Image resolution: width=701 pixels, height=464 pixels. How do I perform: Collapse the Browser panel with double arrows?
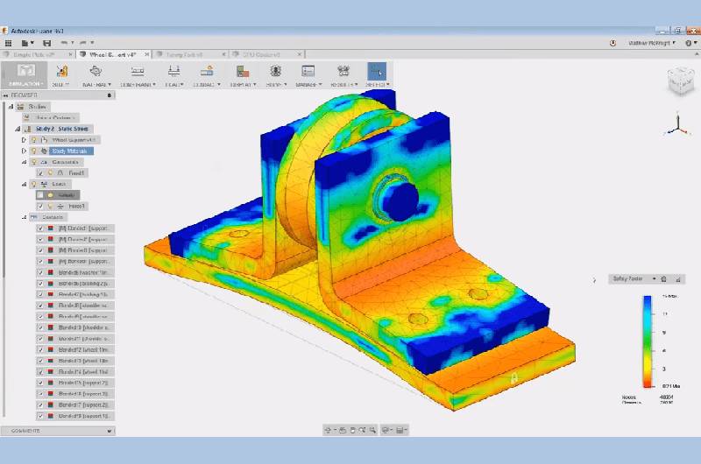[6, 95]
